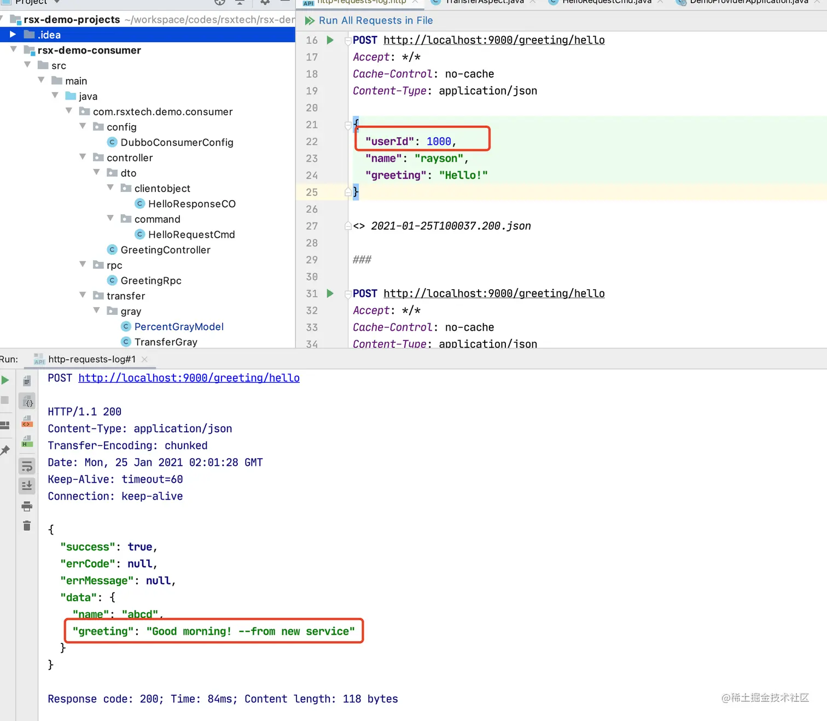Click GreetingController class icon
827x721 pixels.
coord(112,249)
